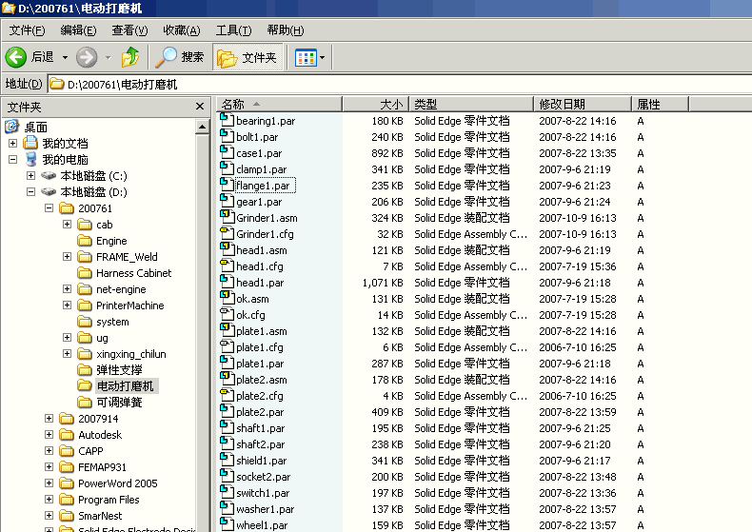The width and height of the screenshot is (752, 532).
Task: Select bolt1.par file icon
Action: (227, 136)
